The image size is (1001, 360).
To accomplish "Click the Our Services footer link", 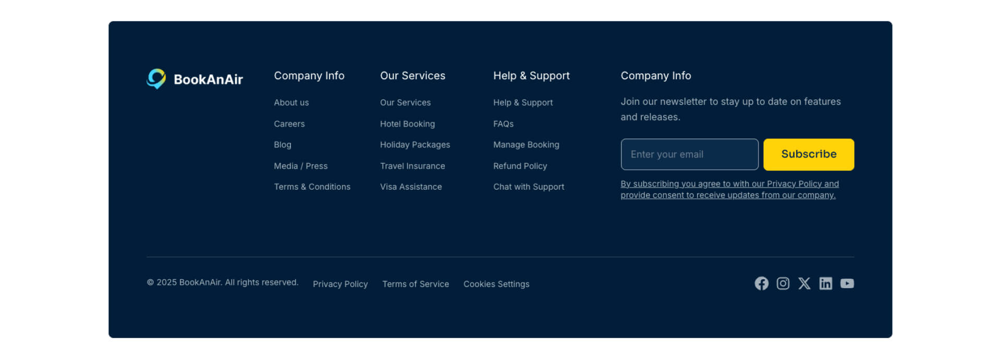I will [x=406, y=103].
